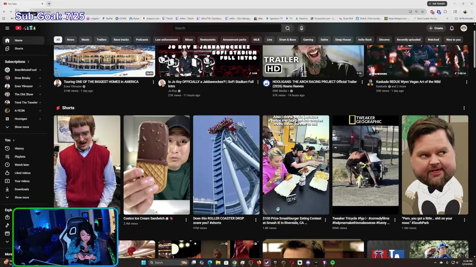This screenshot has width=476, height=267.
Task: Open Discord from the taskbar
Action: 308,263
